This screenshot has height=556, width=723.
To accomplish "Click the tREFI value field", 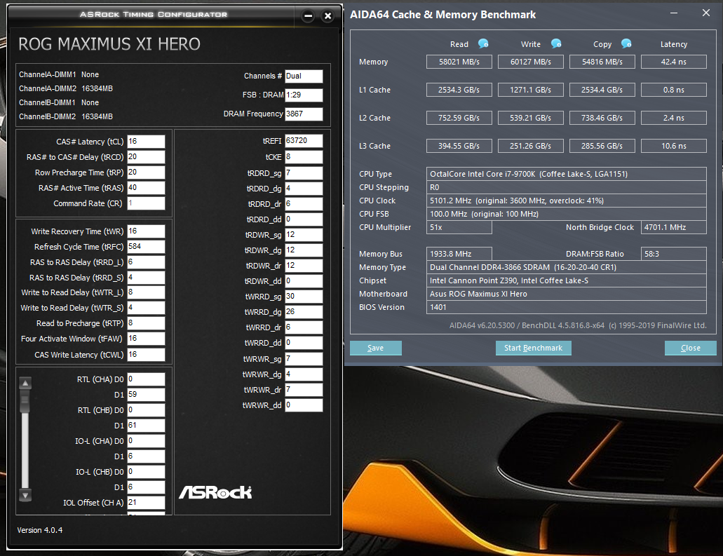I will click(304, 141).
